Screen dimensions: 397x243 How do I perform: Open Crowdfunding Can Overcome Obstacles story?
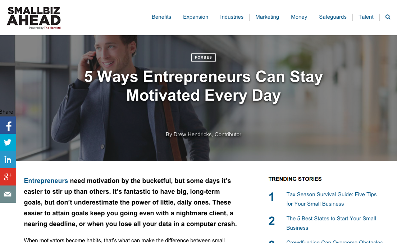tap(334, 241)
